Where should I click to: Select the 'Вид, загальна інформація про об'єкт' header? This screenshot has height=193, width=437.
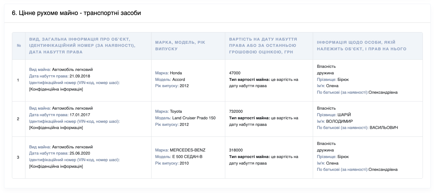[x=88, y=46]
